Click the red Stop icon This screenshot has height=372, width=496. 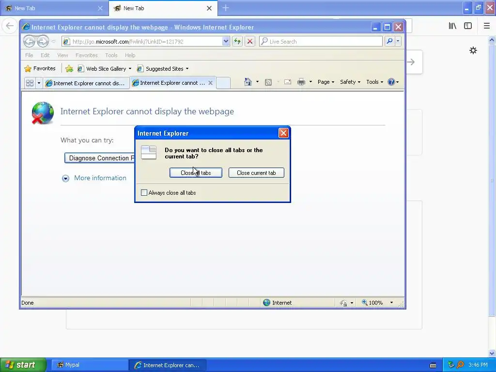[x=250, y=42]
